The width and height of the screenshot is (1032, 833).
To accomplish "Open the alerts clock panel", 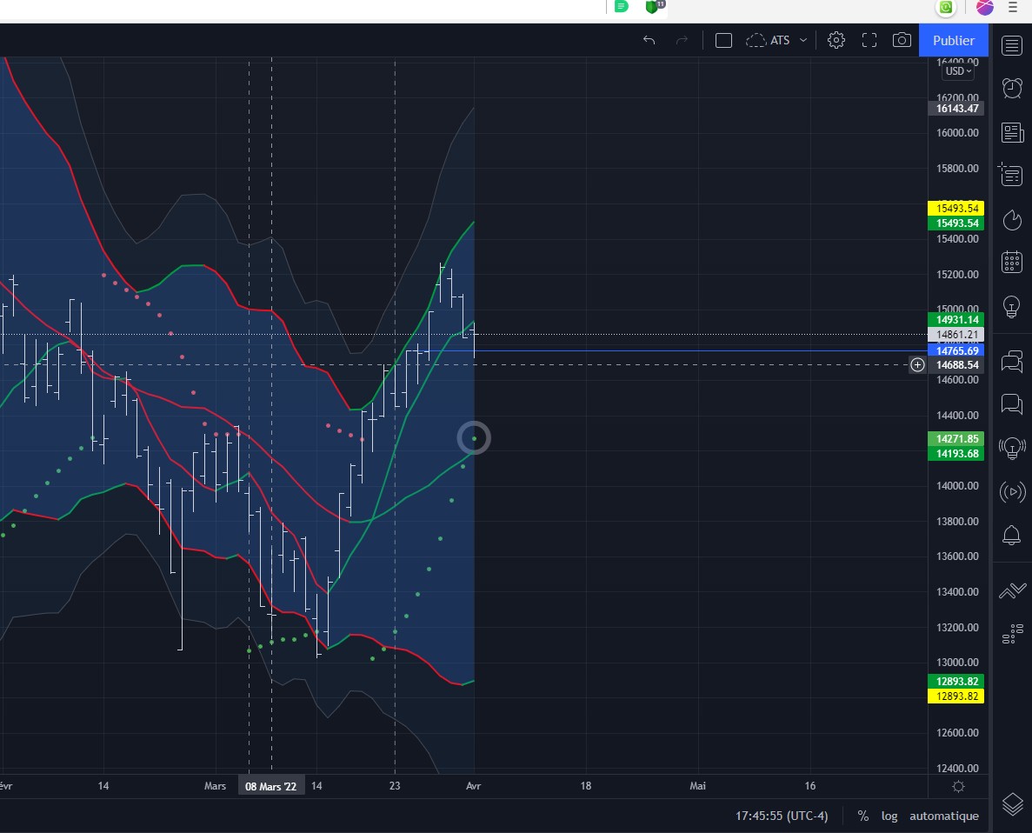I will (1012, 88).
